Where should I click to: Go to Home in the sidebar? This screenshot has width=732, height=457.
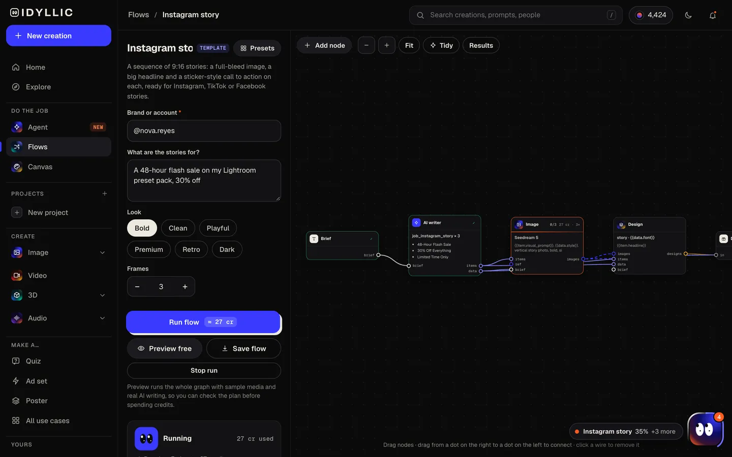(x=58, y=67)
